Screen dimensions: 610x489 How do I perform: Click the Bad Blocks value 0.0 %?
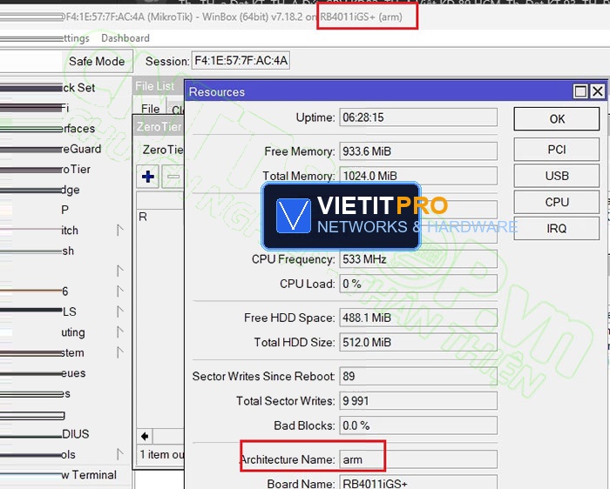[418, 425]
